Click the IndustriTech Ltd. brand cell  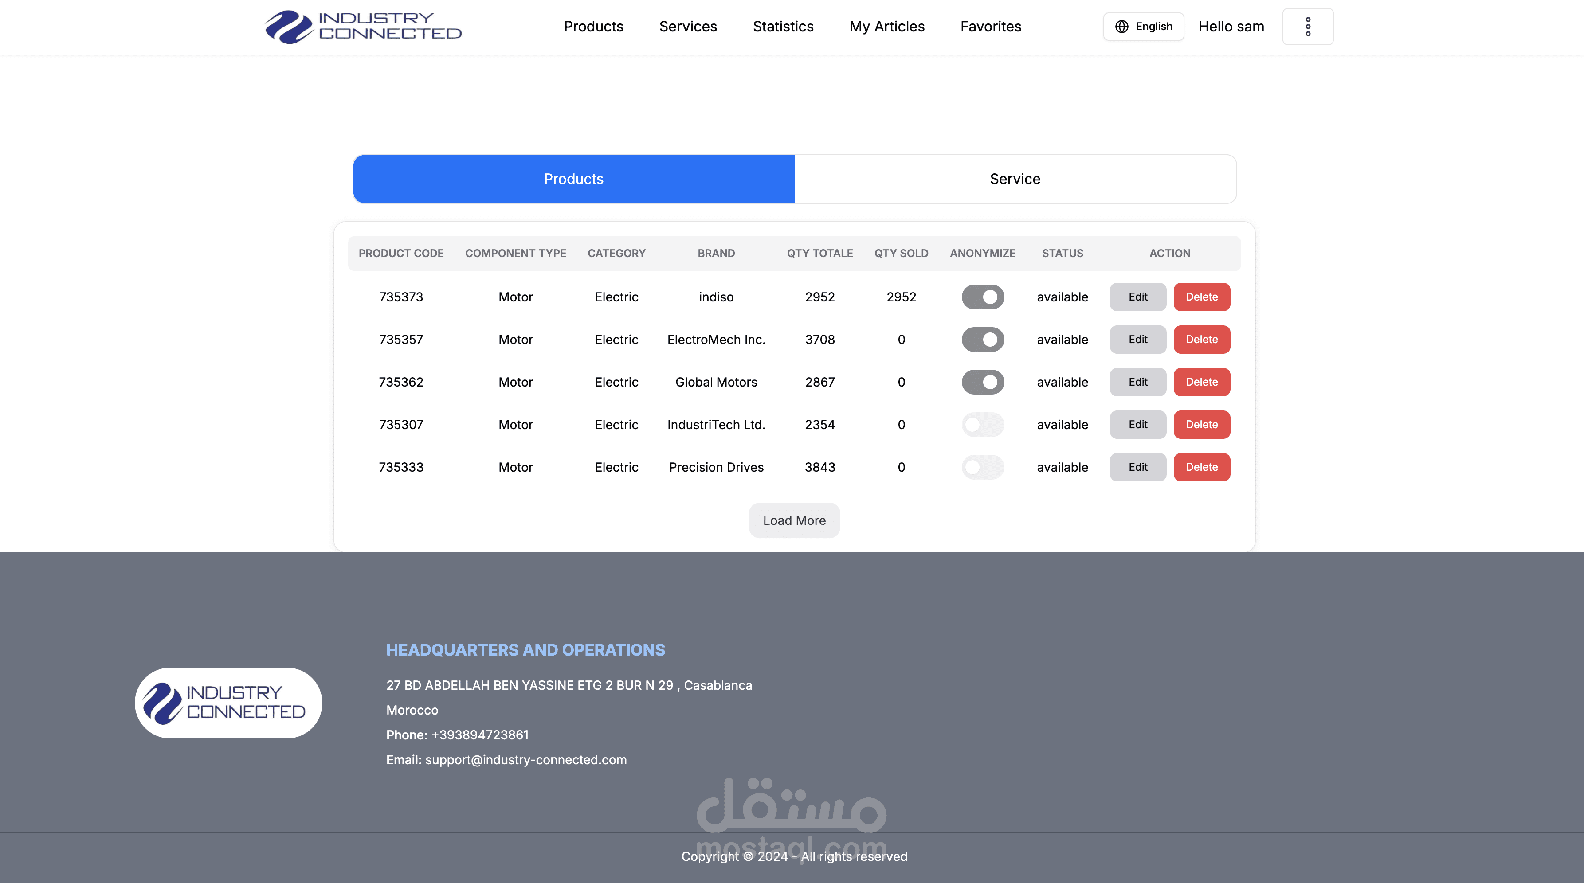716,425
